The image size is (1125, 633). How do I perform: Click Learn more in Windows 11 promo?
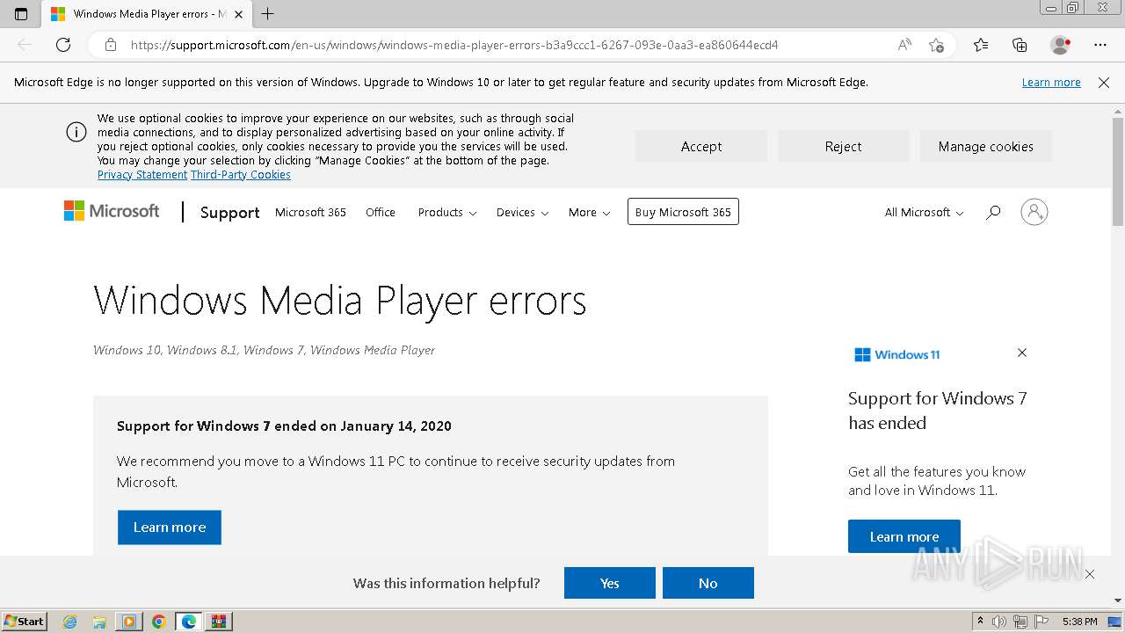(x=904, y=536)
